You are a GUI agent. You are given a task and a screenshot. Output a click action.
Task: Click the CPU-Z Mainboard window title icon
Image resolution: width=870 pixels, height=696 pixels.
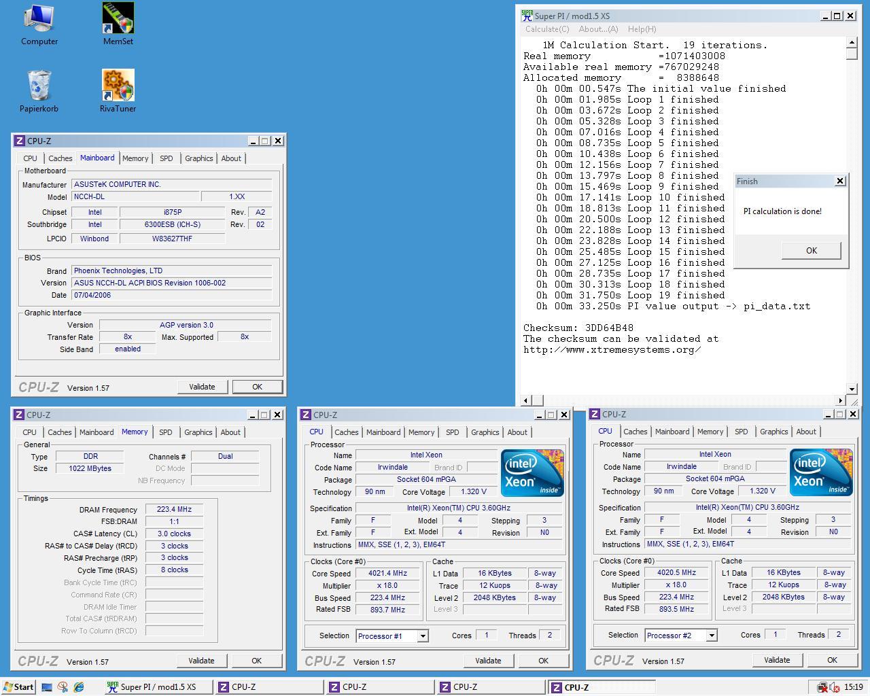pyautogui.click(x=20, y=141)
